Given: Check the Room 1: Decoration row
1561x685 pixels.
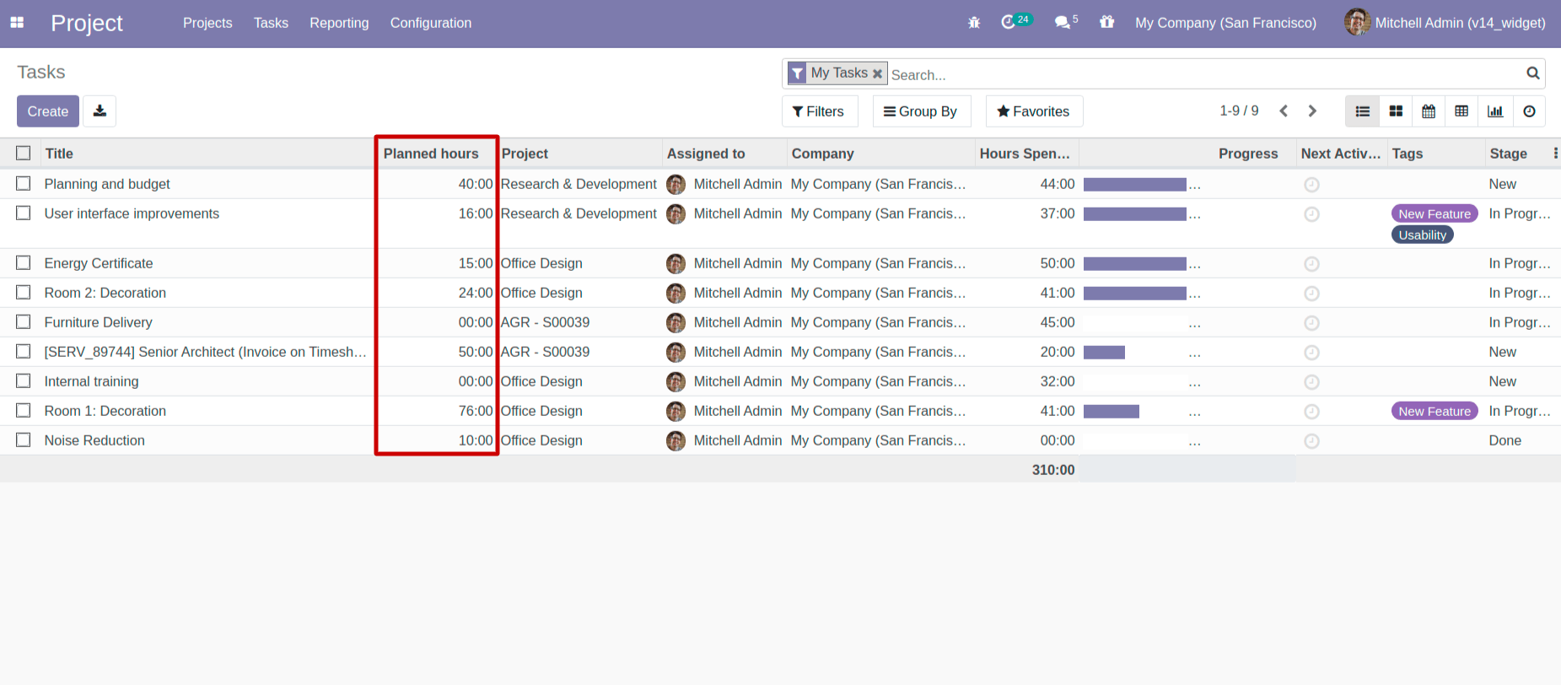Looking at the screenshot, I should tap(24, 410).
